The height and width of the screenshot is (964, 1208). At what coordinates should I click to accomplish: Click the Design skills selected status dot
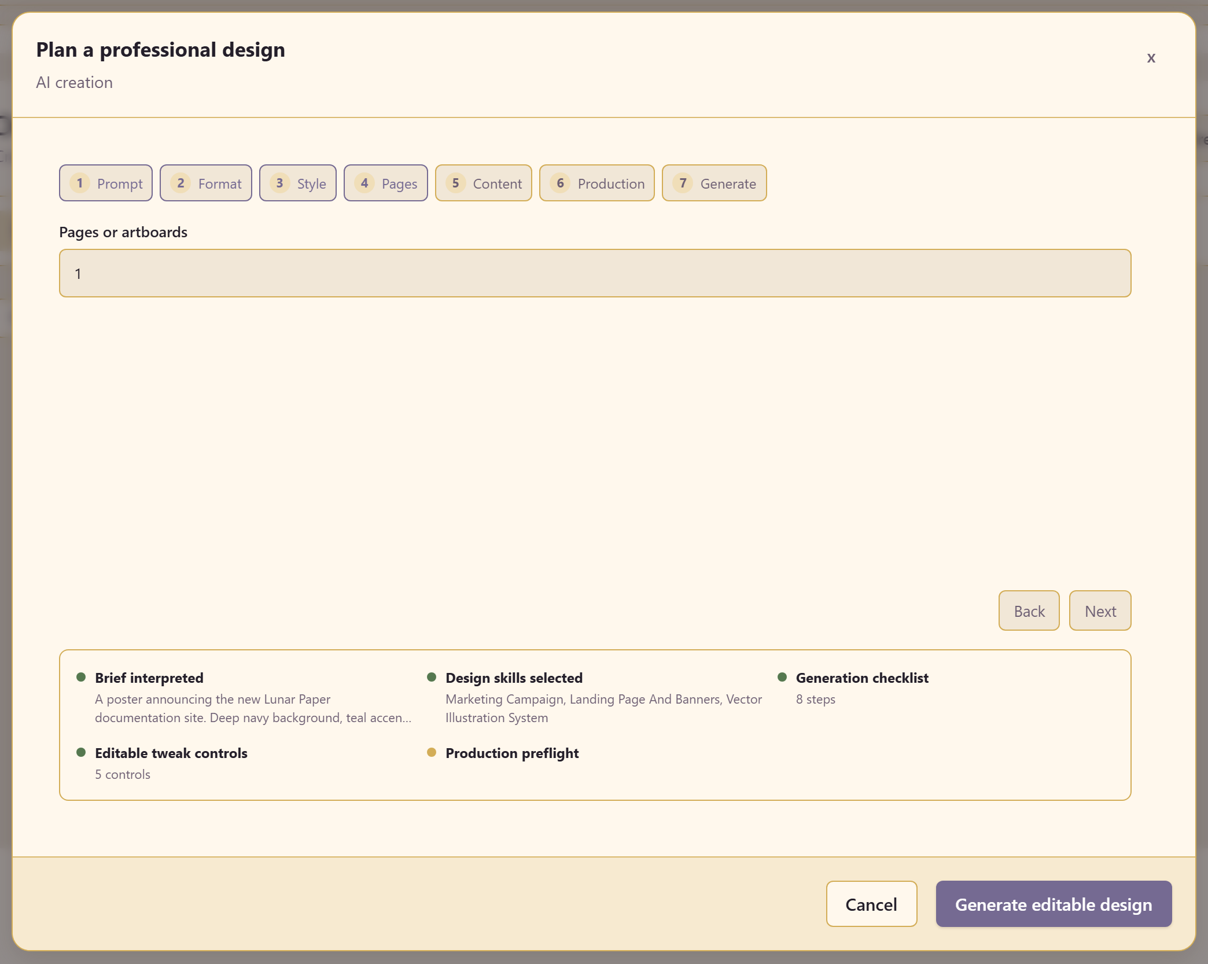click(x=432, y=677)
